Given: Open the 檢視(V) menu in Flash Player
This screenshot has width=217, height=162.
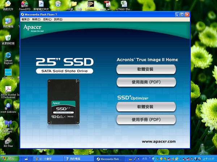Looking at the screenshot, I should coord(36,19).
